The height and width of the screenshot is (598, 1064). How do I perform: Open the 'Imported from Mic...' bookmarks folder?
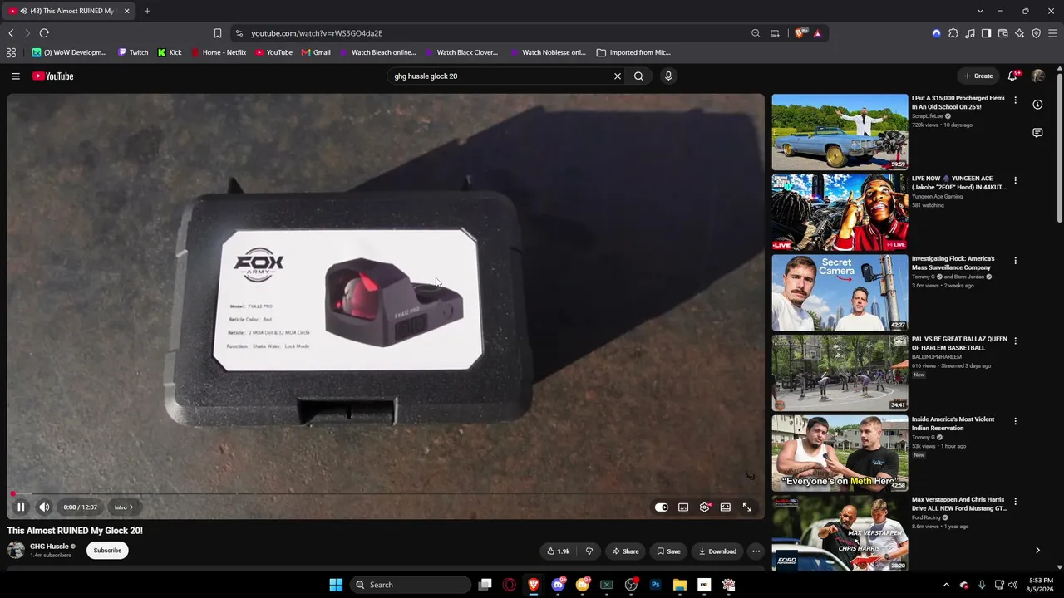[x=633, y=52]
